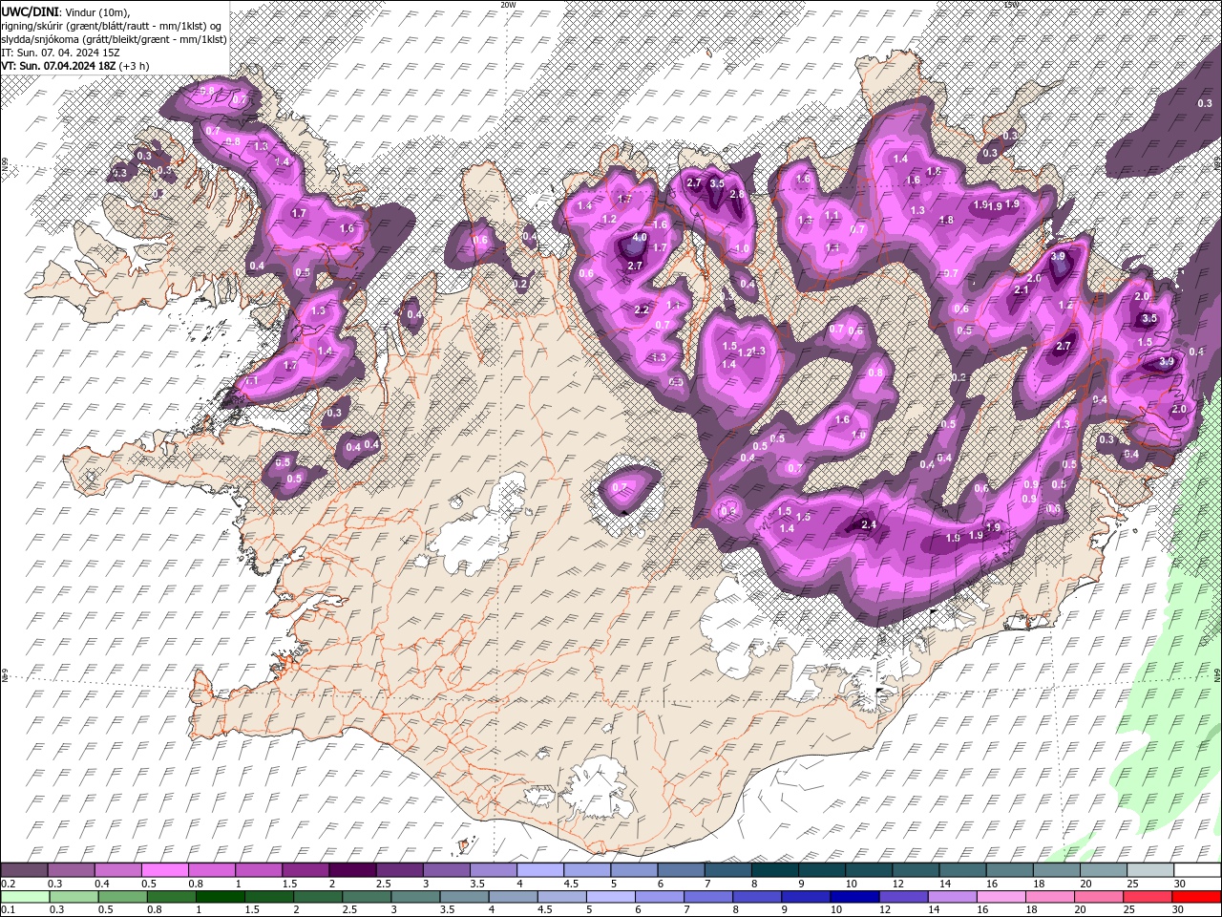This screenshot has width=1222, height=917.
Task: Click the deep blue 10–12 swatch in lower legend
Action: coord(854,897)
